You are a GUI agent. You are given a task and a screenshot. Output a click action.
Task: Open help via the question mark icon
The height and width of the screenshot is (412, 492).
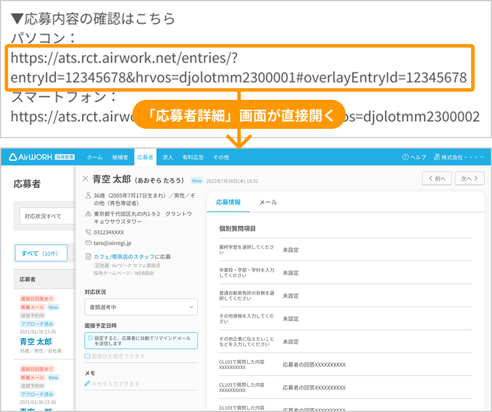pyautogui.click(x=405, y=157)
